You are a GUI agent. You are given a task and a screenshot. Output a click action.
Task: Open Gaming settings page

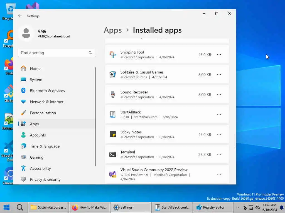[x=56, y=157]
